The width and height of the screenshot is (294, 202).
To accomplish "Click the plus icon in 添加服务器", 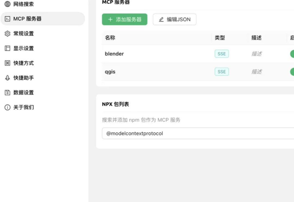I will (111, 19).
